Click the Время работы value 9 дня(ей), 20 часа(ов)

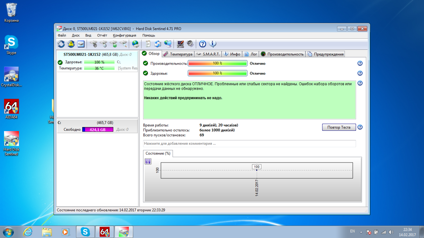coord(219,125)
